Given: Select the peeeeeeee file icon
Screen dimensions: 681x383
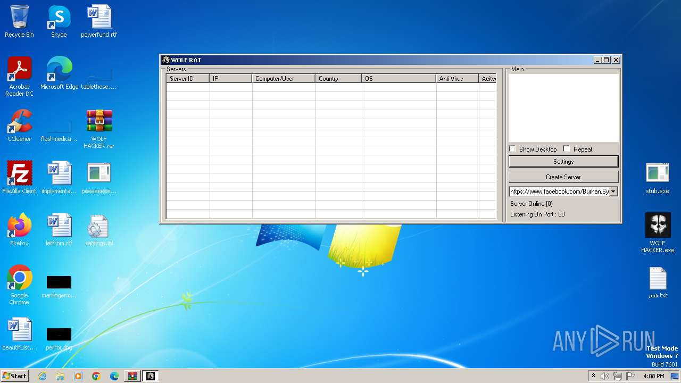Looking at the screenshot, I should tap(99, 178).
